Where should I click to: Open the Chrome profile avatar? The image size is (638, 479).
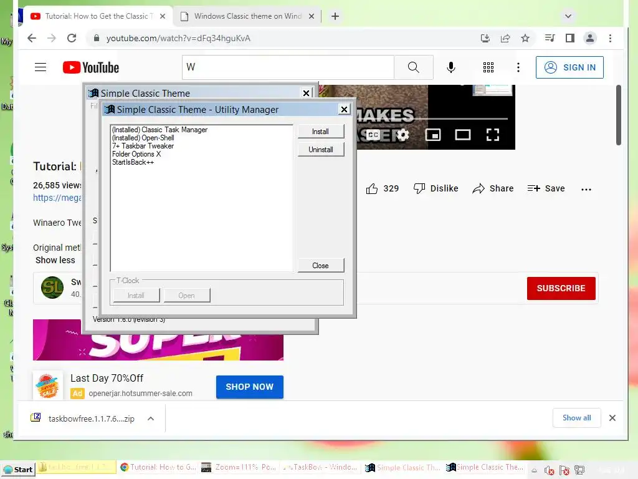pyautogui.click(x=589, y=38)
